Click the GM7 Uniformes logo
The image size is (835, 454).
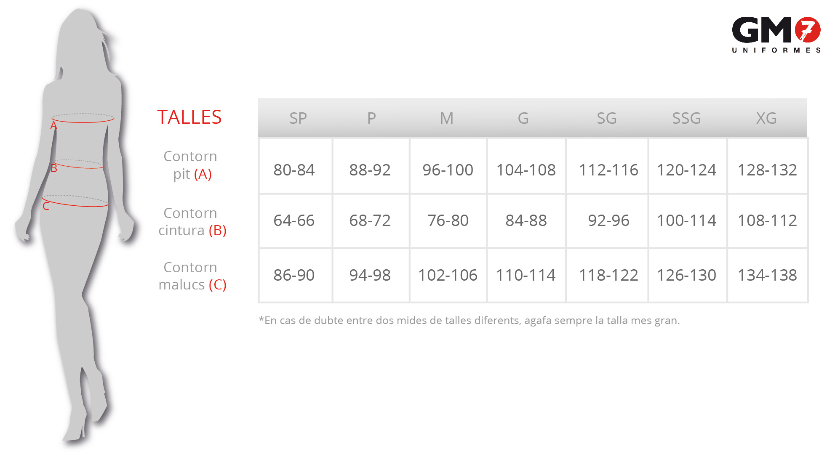(x=776, y=35)
